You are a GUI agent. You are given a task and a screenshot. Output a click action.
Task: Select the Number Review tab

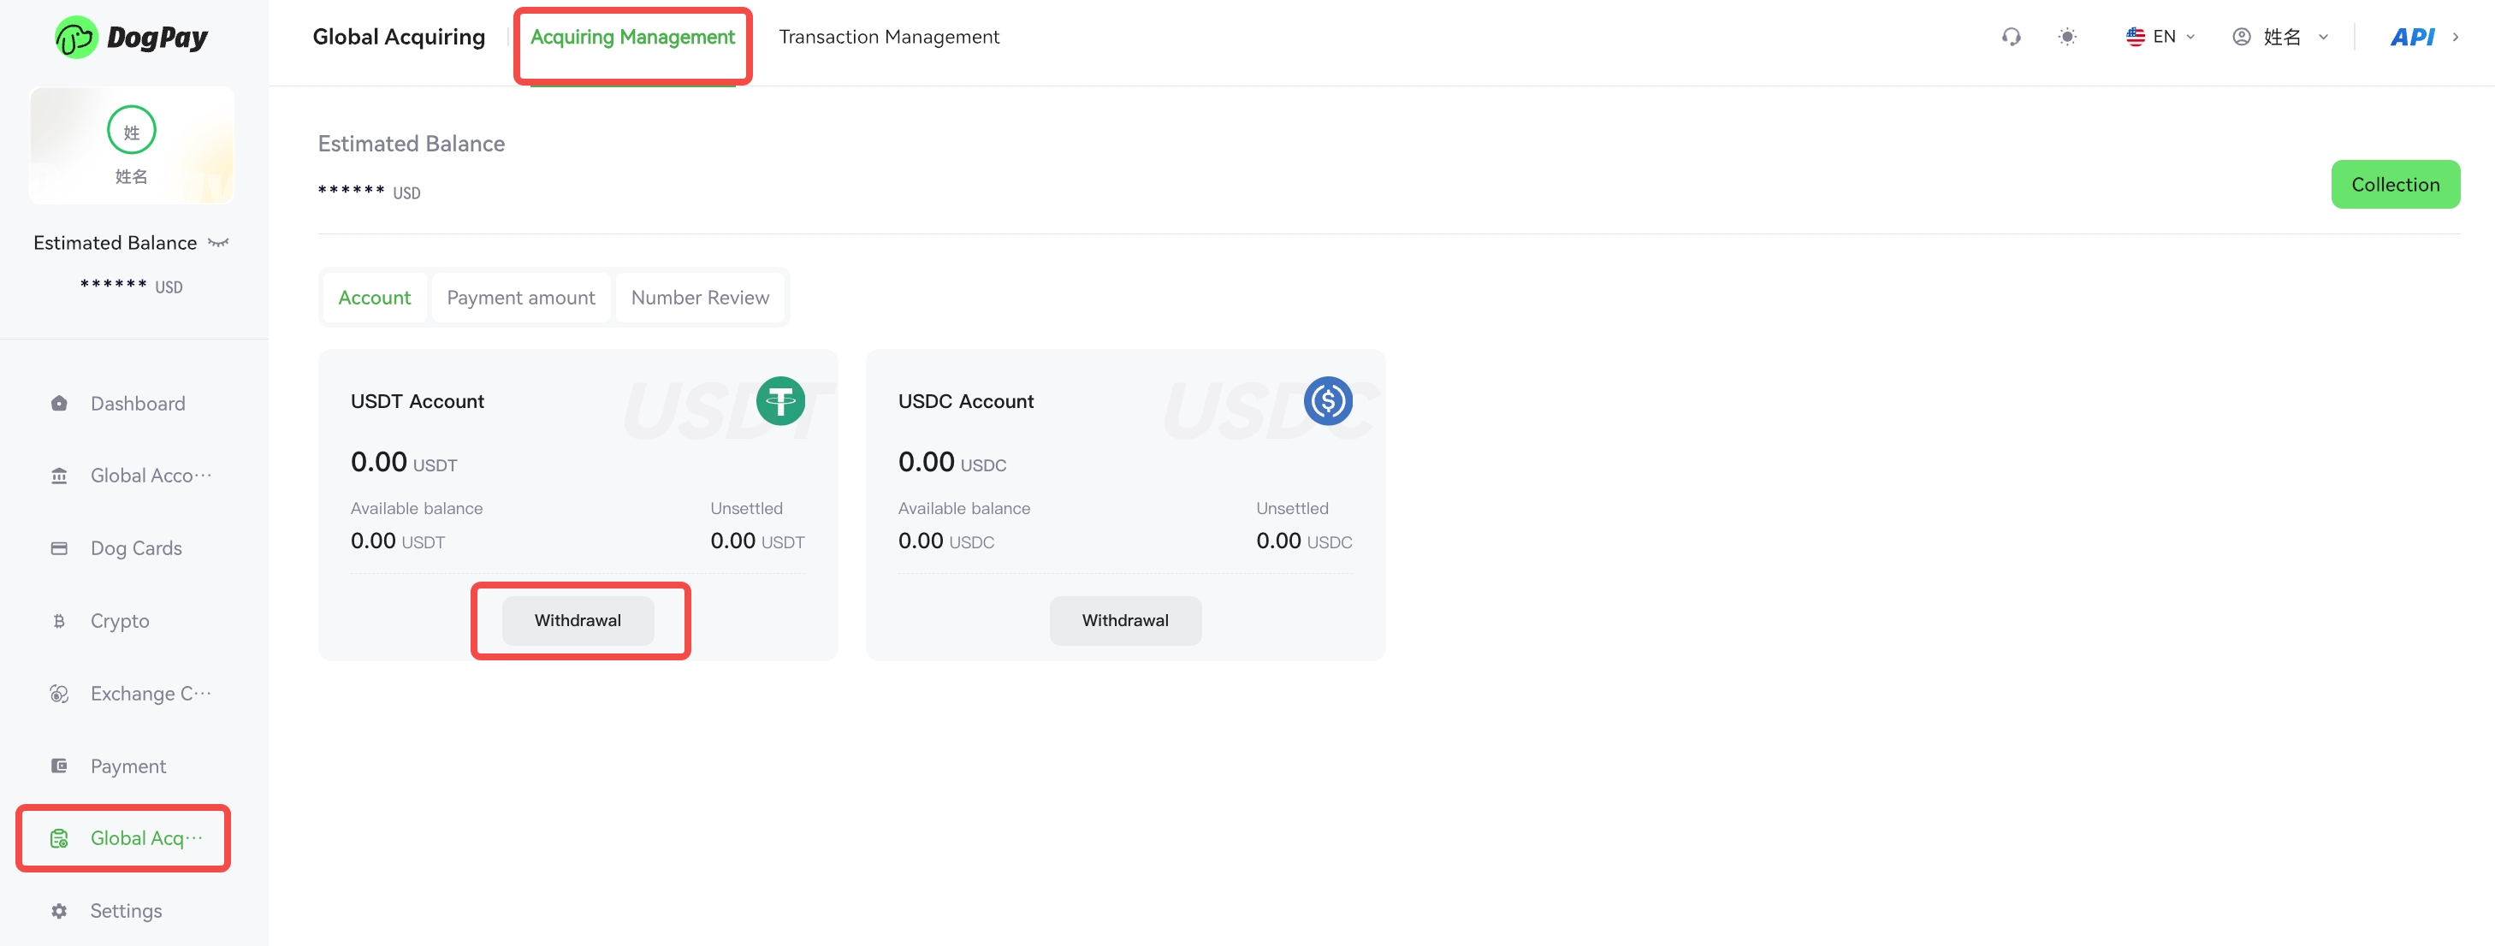coord(700,299)
